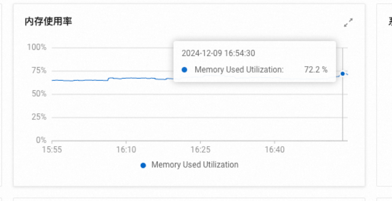Click the 15:55 x-axis label
Viewport: 392px width, 201px height.
click(x=52, y=150)
